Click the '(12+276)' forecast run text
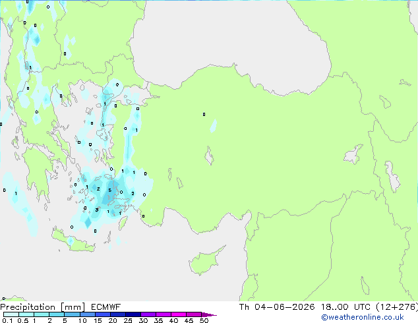 pos(397,307)
